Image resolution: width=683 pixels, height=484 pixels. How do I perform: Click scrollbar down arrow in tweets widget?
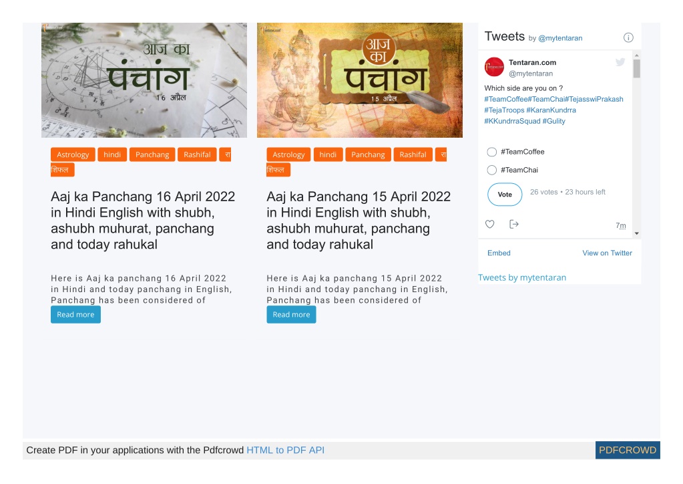(x=637, y=234)
